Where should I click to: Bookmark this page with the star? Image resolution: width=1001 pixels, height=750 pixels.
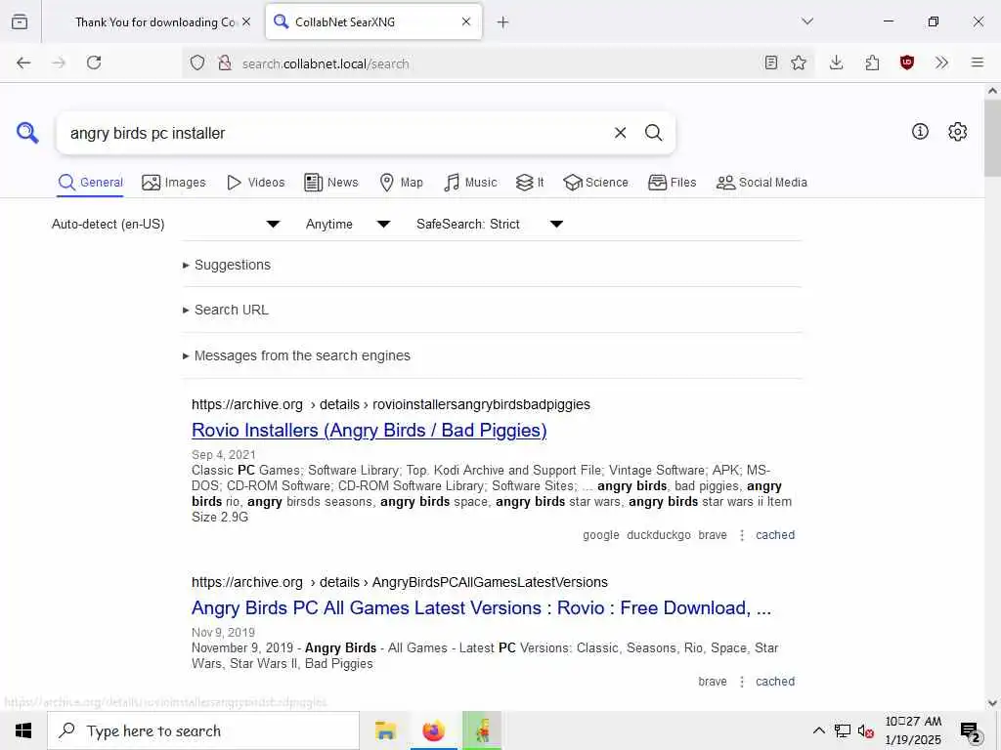pyautogui.click(x=799, y=62)
